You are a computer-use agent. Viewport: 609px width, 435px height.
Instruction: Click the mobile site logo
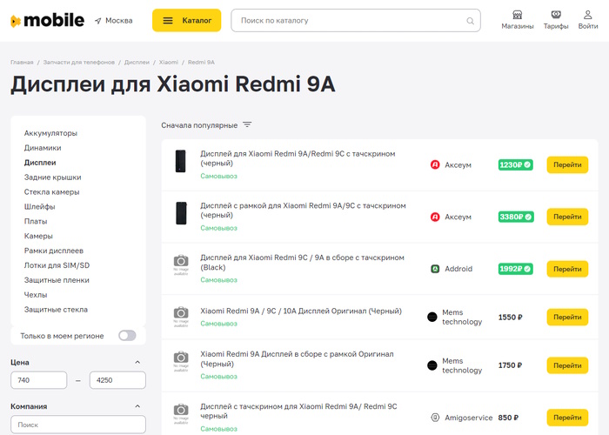47,20
